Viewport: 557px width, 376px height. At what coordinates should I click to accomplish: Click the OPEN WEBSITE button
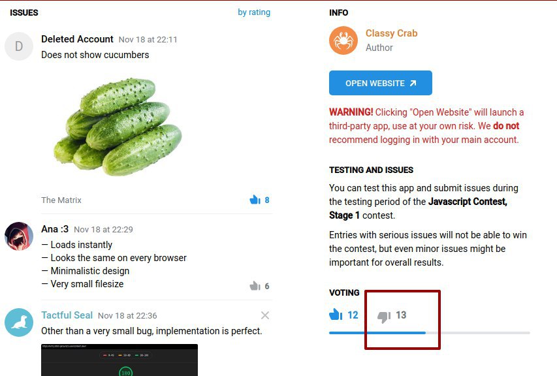tap(381, 83)
